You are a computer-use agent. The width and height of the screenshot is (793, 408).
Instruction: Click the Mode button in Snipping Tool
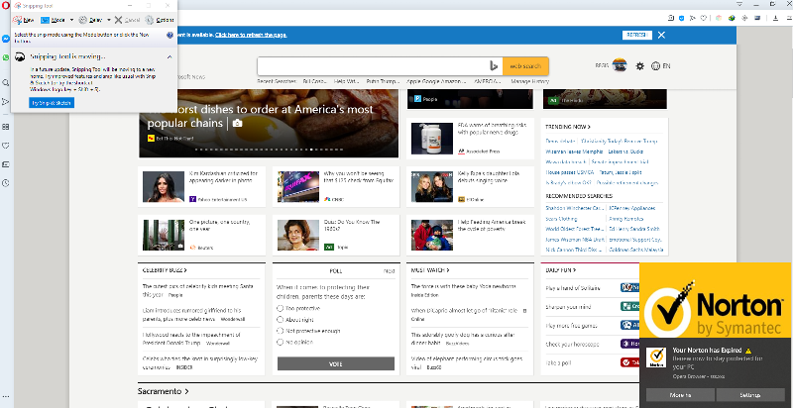tap(54, 20)
